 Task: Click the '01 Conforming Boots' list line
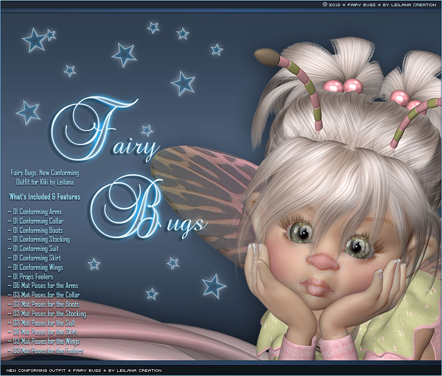point(35,230)
